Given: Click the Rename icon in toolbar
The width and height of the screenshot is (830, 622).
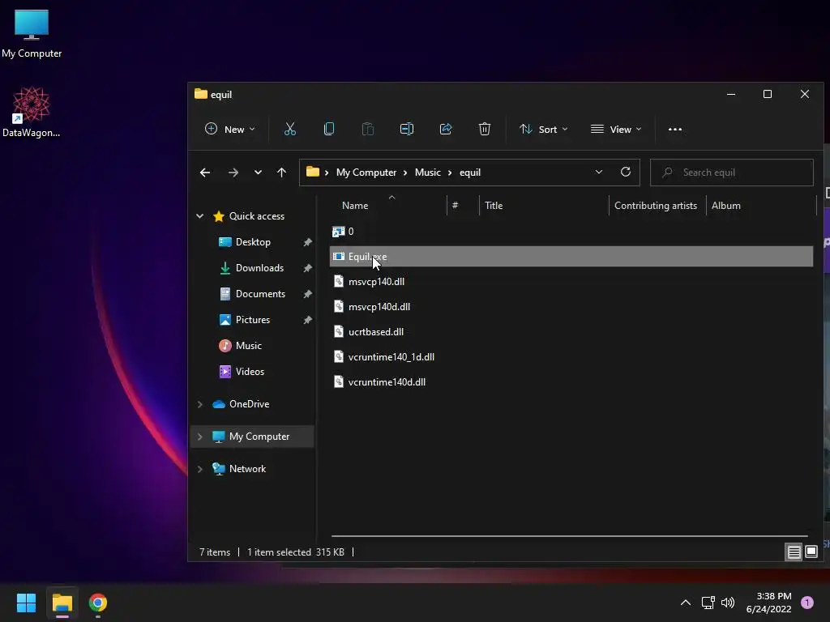Looking at the screenshot, I should click(407, 129).
